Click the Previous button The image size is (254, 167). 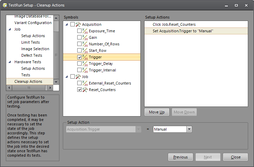click(181, 157)
